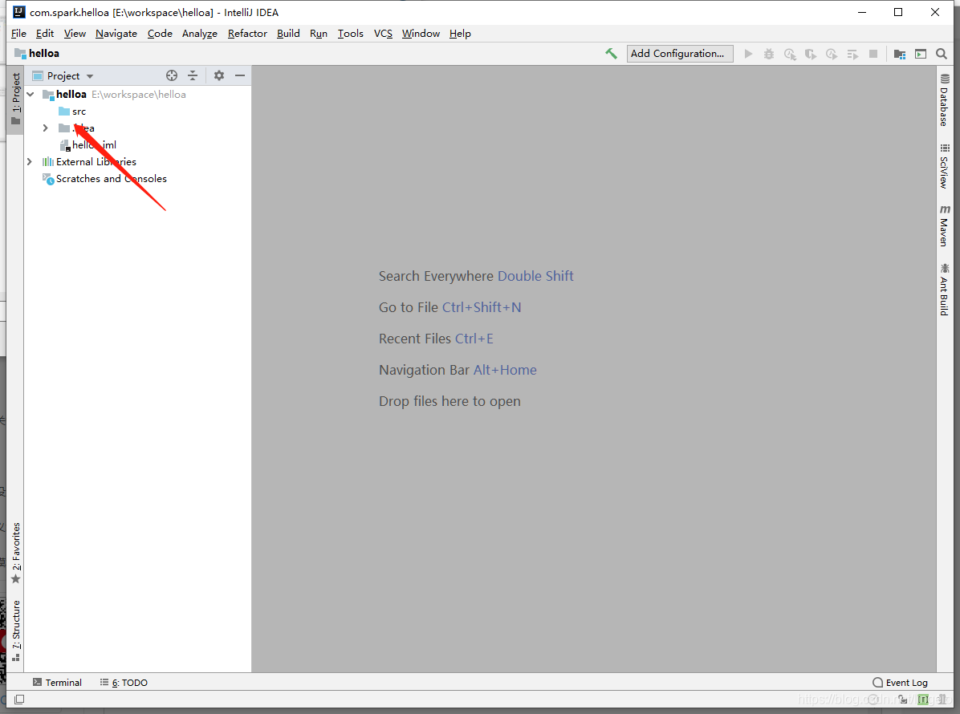Click the Build Project hammer icon
Viewport: 960px width, 714px height.
610,54
